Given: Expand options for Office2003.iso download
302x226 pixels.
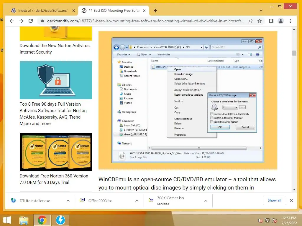Looking at the screenshot, I should (137, 201).
